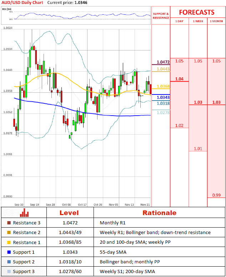
Task: Select the orange Resistance 2 color square
Action: coord(9,233)
